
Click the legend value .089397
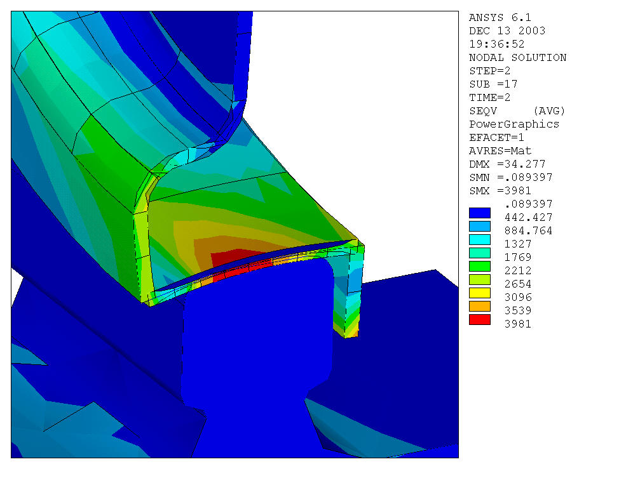(x=528, y=204)
